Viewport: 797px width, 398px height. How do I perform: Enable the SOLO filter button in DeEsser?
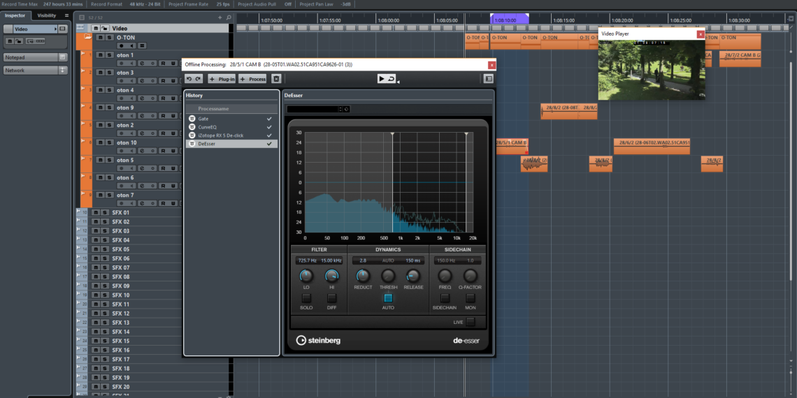tap(306, 298)
